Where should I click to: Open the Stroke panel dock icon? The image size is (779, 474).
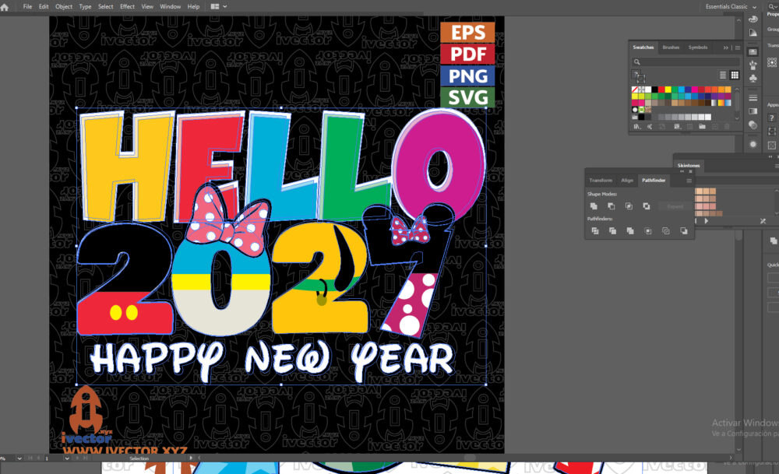click(x=753, y=98)
